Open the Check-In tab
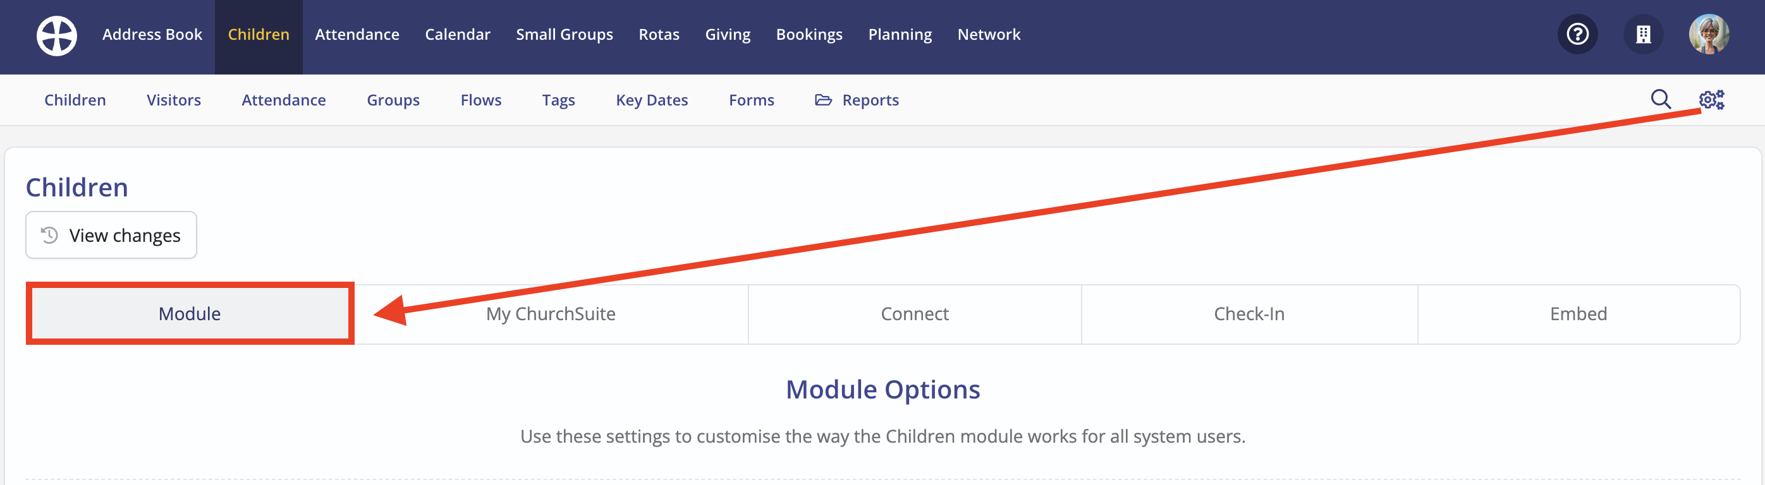This screenshot has height=485, width=1765. (x=1249, y=314)
